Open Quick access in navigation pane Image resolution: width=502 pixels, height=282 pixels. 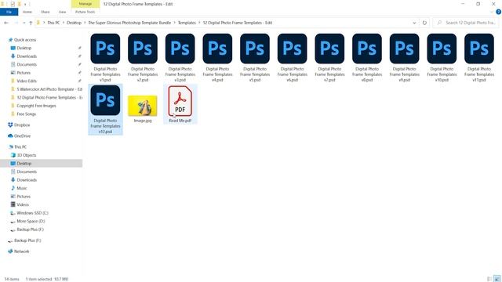[x=25, y=40]
